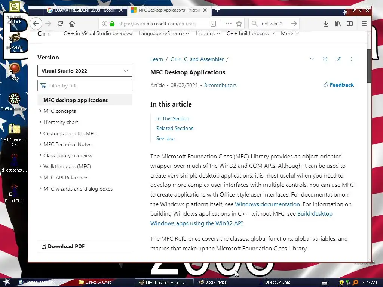Open the More navigation menu

(290, 33)
